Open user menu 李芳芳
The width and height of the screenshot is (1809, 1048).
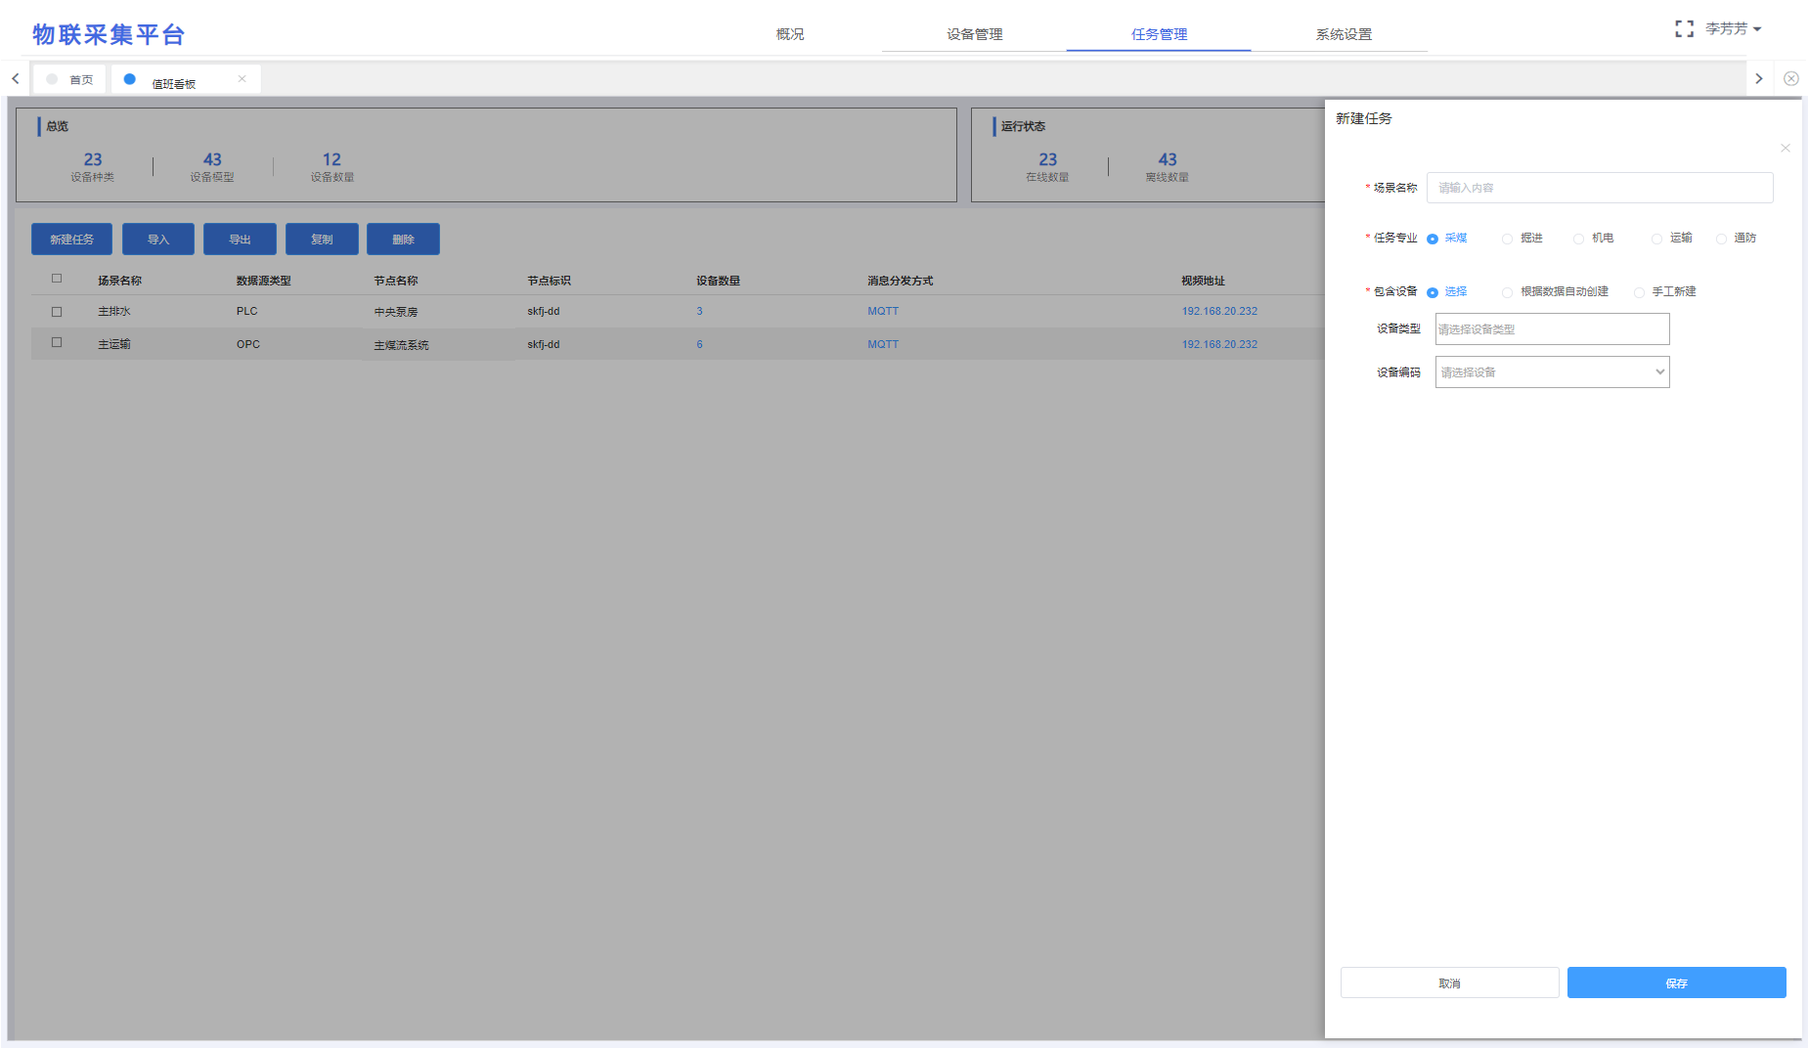coord(1733,29)
